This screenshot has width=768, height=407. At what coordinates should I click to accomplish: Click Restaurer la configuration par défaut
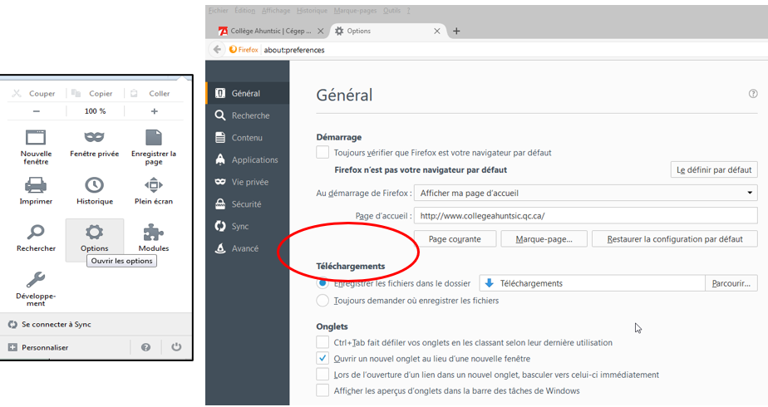[x=674, y=239]
